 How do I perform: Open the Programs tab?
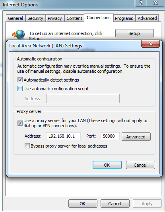(x=124, y=18)
